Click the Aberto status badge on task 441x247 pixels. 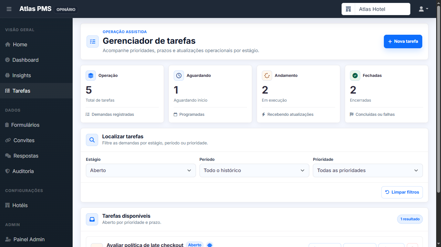point(195,245)
